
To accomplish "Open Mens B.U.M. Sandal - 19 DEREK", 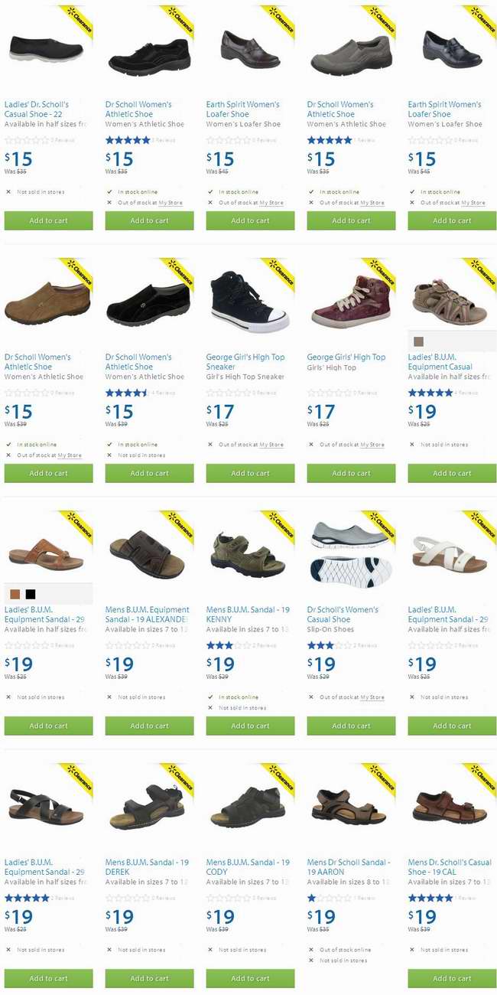I will tap(147, 867).
